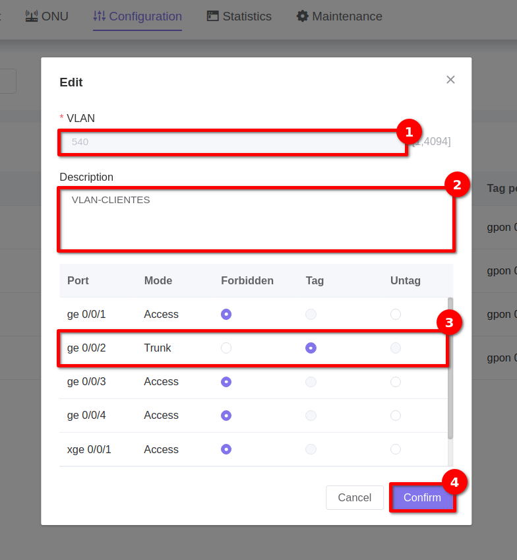517x560 pixels.
Task: Select Forbidden radio for xge 0/0/1
Action: pyautogui.click(x=226, y=449)
